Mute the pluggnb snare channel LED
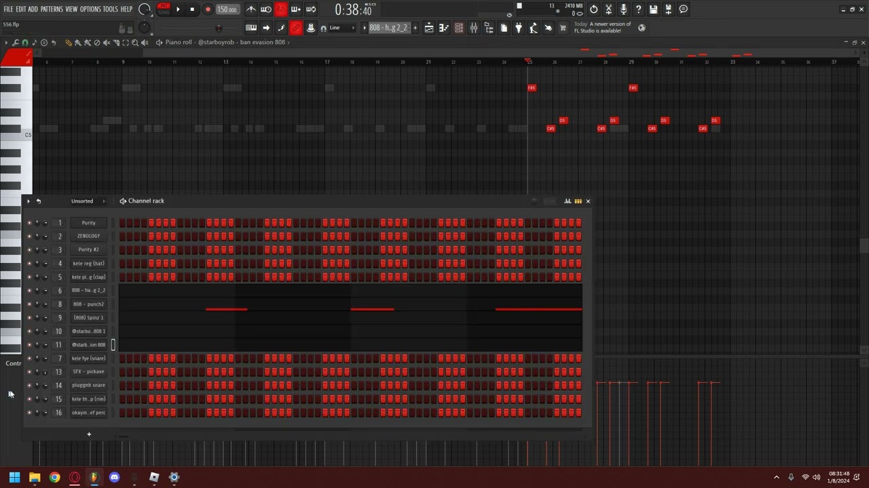The height and width of the screenshot is (488, 869). pos(29,386)
